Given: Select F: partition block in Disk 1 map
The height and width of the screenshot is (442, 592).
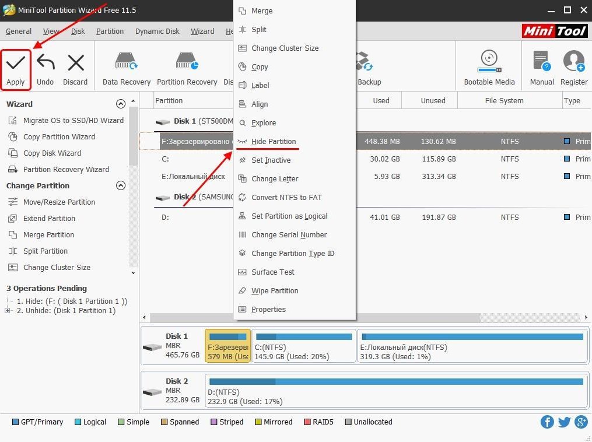Looking at the screenshot, I should point(227,346).
